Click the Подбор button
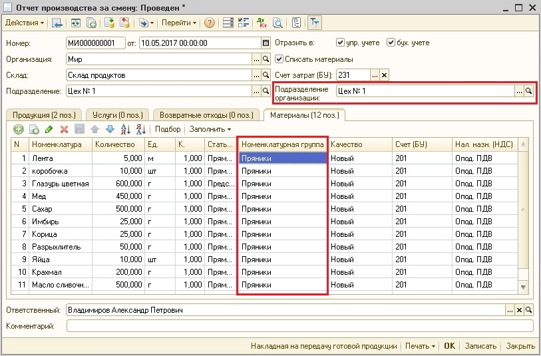Viewport: 541px width, 356px height. 168,129
